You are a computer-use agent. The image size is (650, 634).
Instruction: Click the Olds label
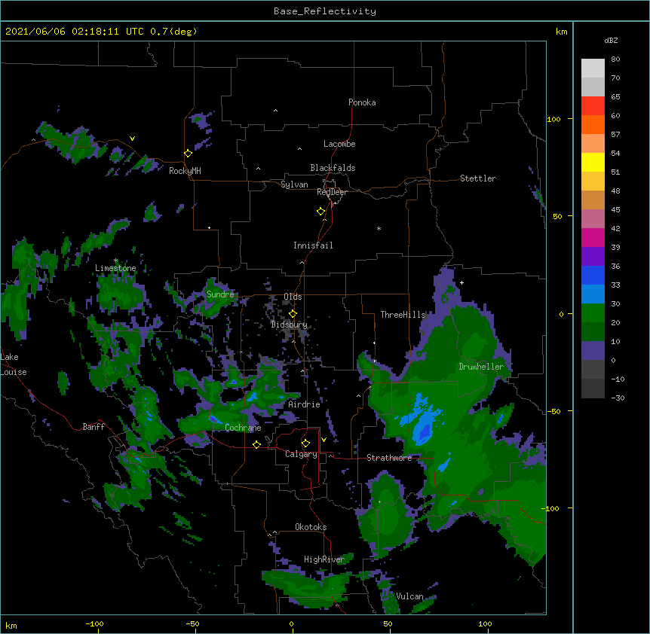coord(293,297)
